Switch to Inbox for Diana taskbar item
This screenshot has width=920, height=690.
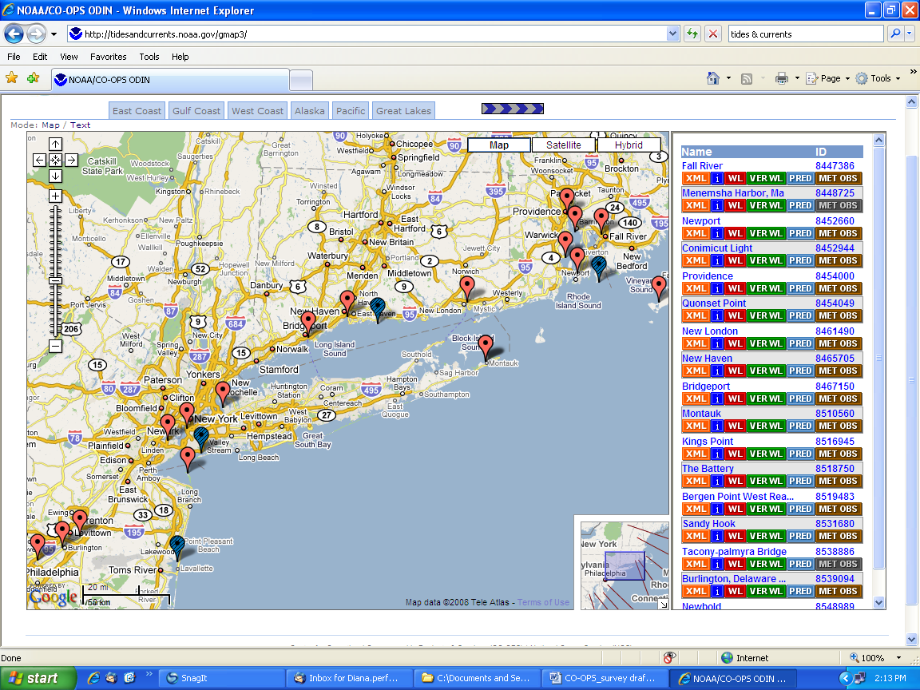pos(349,678)
